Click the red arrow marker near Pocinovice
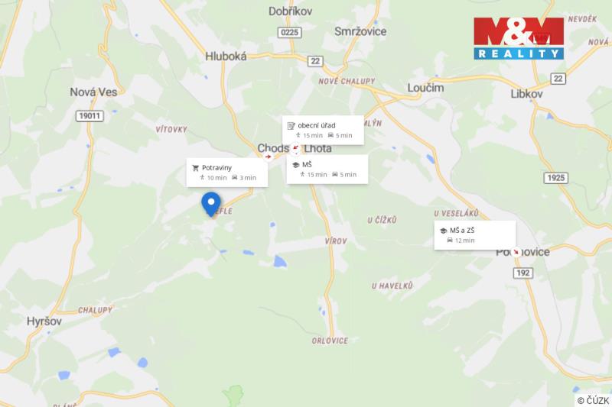Viewport: 612px width, 407px height. [x=516, y=252]
